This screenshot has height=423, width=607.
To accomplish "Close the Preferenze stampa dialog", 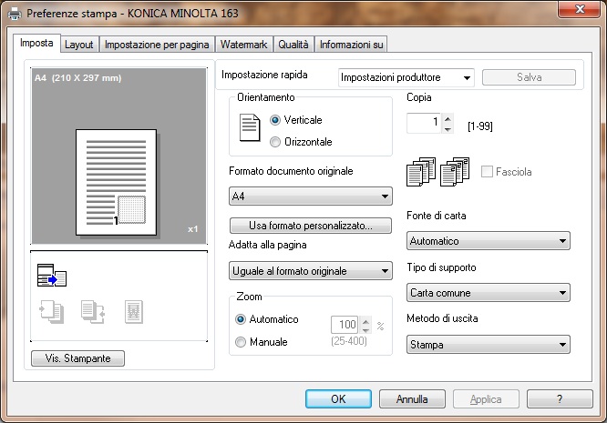I will 579,10.
